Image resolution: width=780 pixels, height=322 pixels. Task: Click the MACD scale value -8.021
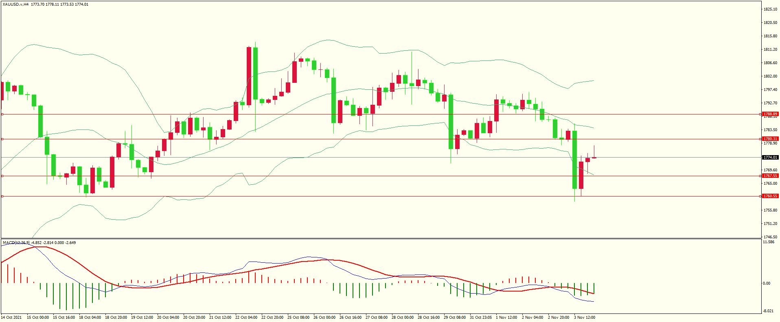click(x=769, y=311)
